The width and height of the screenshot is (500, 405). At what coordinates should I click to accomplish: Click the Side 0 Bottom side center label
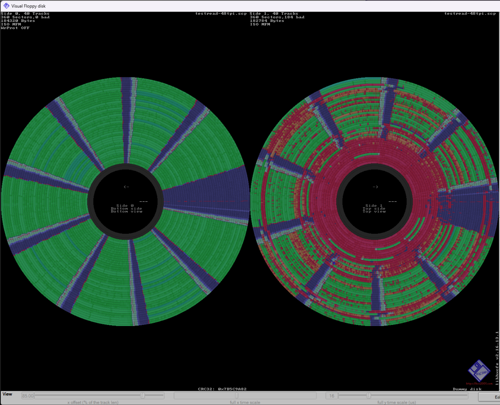[x=126, y=208]
